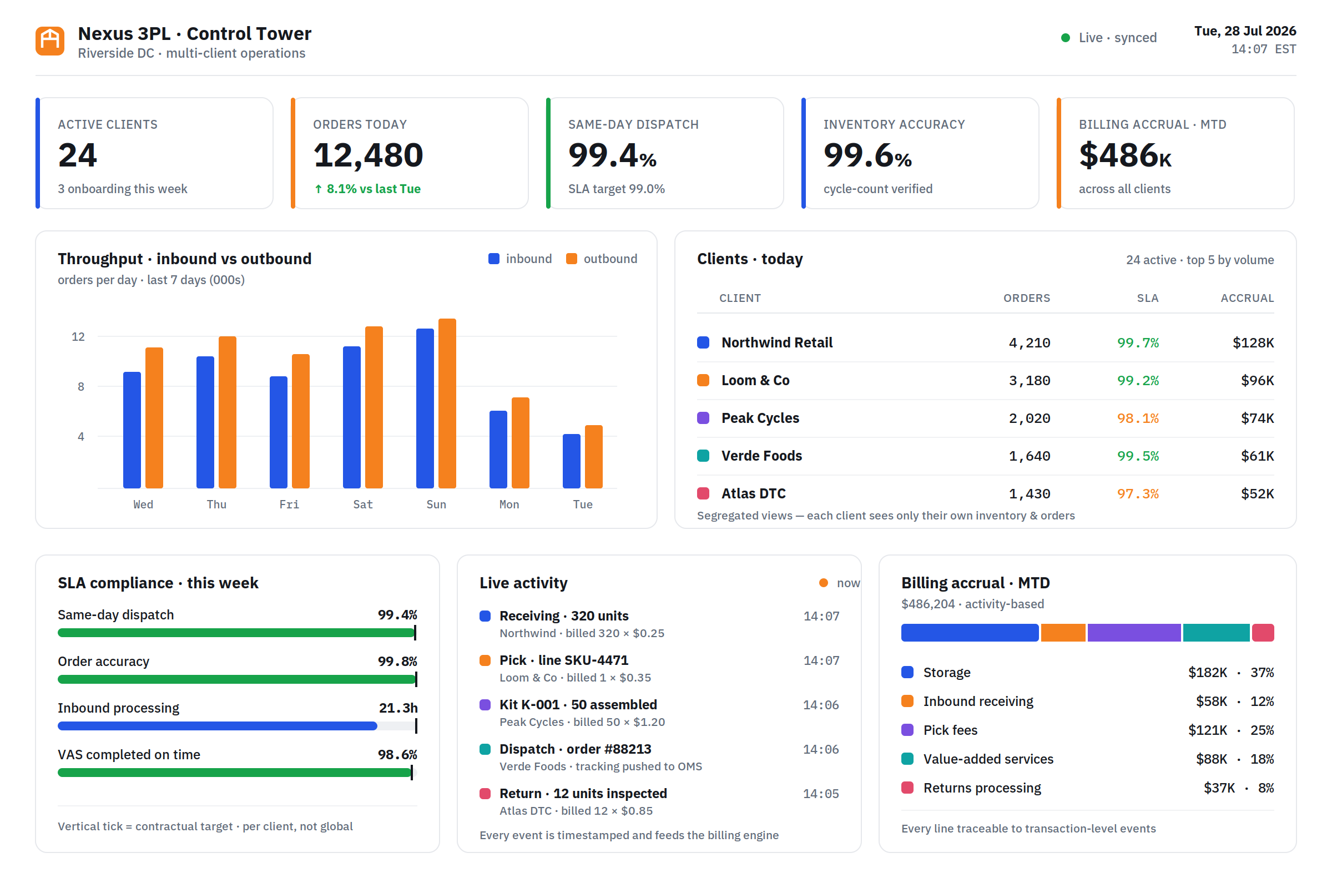Click the Receiving 320 units event dot
Screen dimensions: 1332x888
[x=485, y=616]
